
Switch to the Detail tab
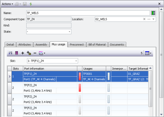pyautogui.click(x=10, y=45)
